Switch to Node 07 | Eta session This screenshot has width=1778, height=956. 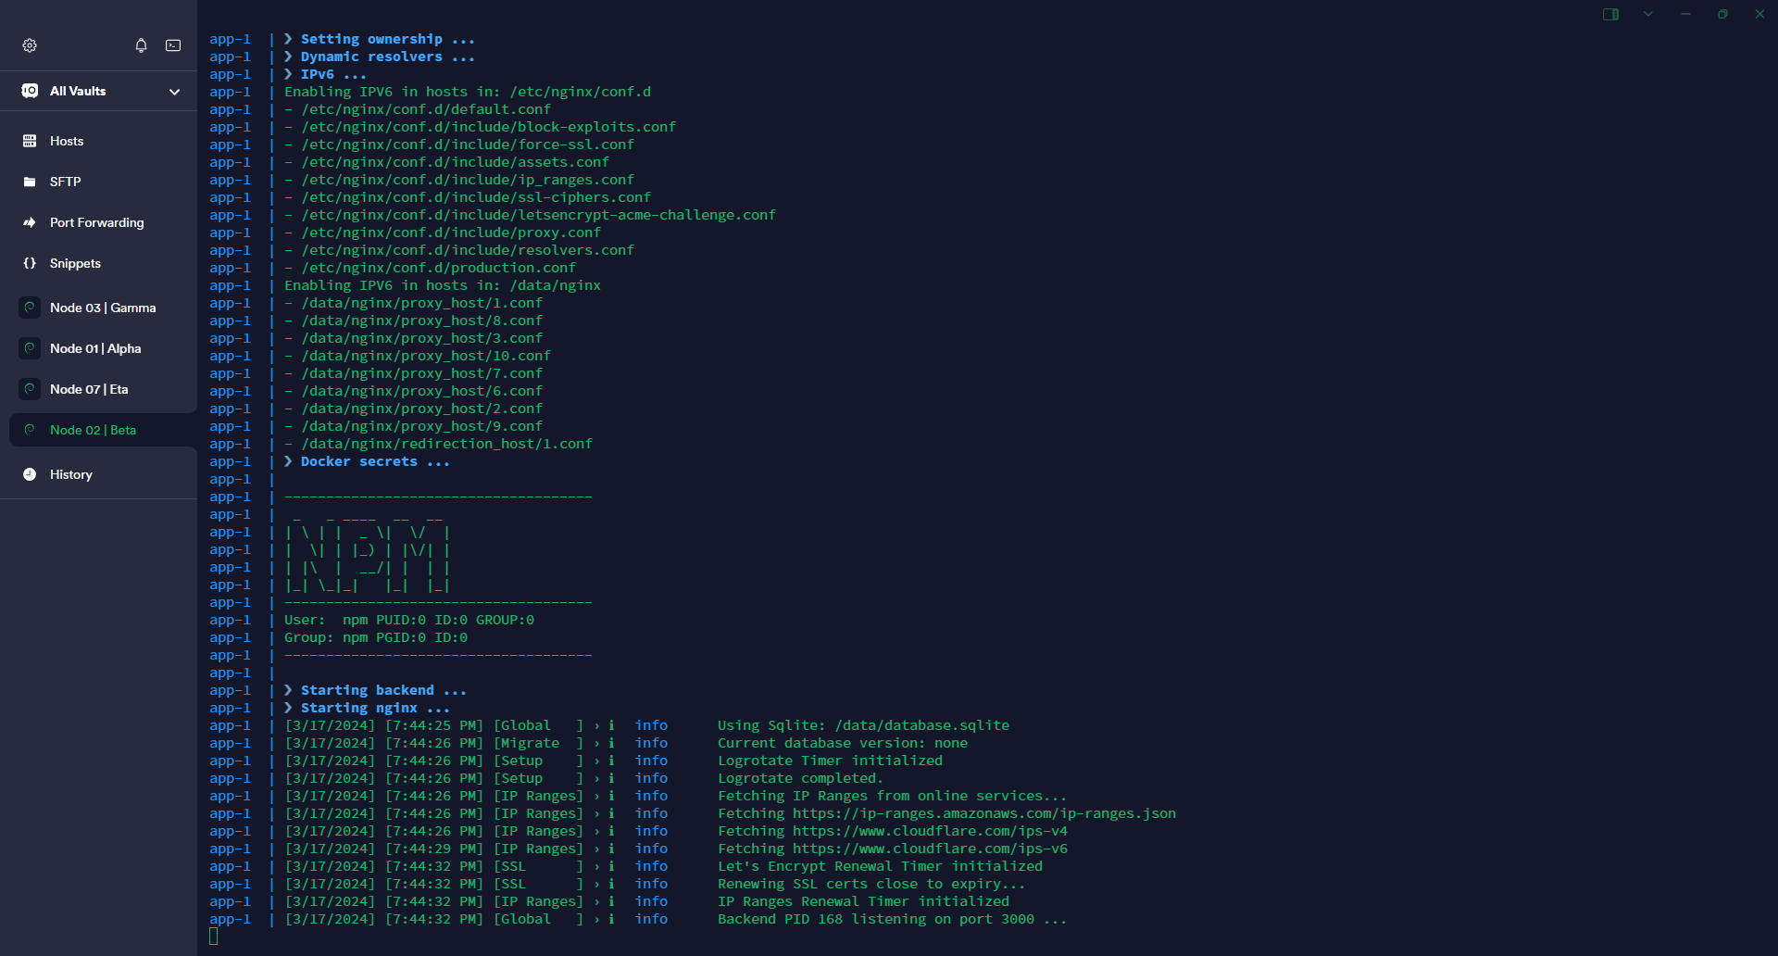click(x=89, y=389)
